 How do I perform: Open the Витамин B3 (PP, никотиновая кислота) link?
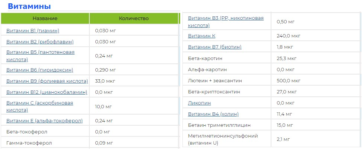pyautogui.click(x=226, y=18)
